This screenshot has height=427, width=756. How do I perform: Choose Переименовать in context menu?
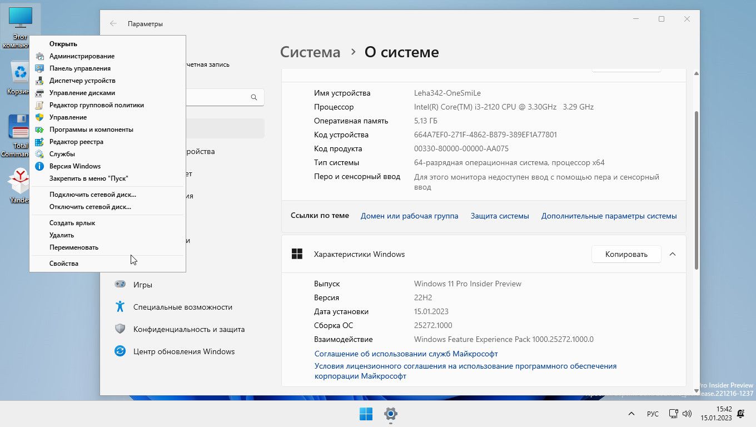(x=107, y=247)
